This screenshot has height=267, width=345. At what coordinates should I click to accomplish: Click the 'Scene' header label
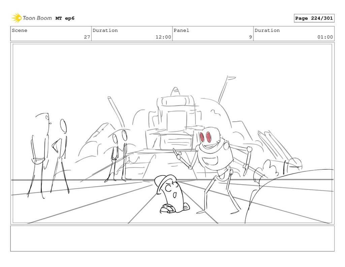pyautogui.click(x=20, y=30)
